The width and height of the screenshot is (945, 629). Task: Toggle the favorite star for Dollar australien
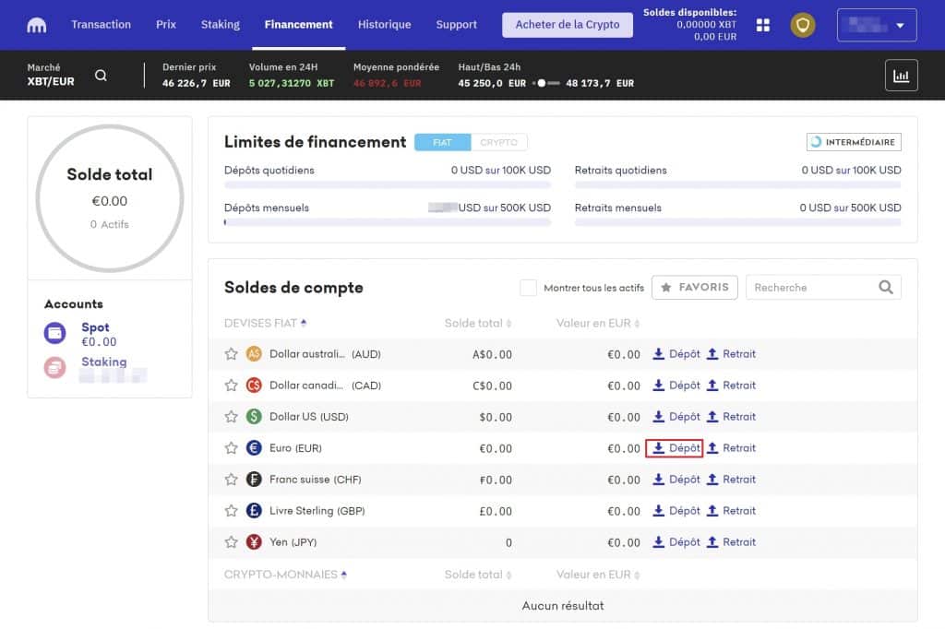coord(231,353)
